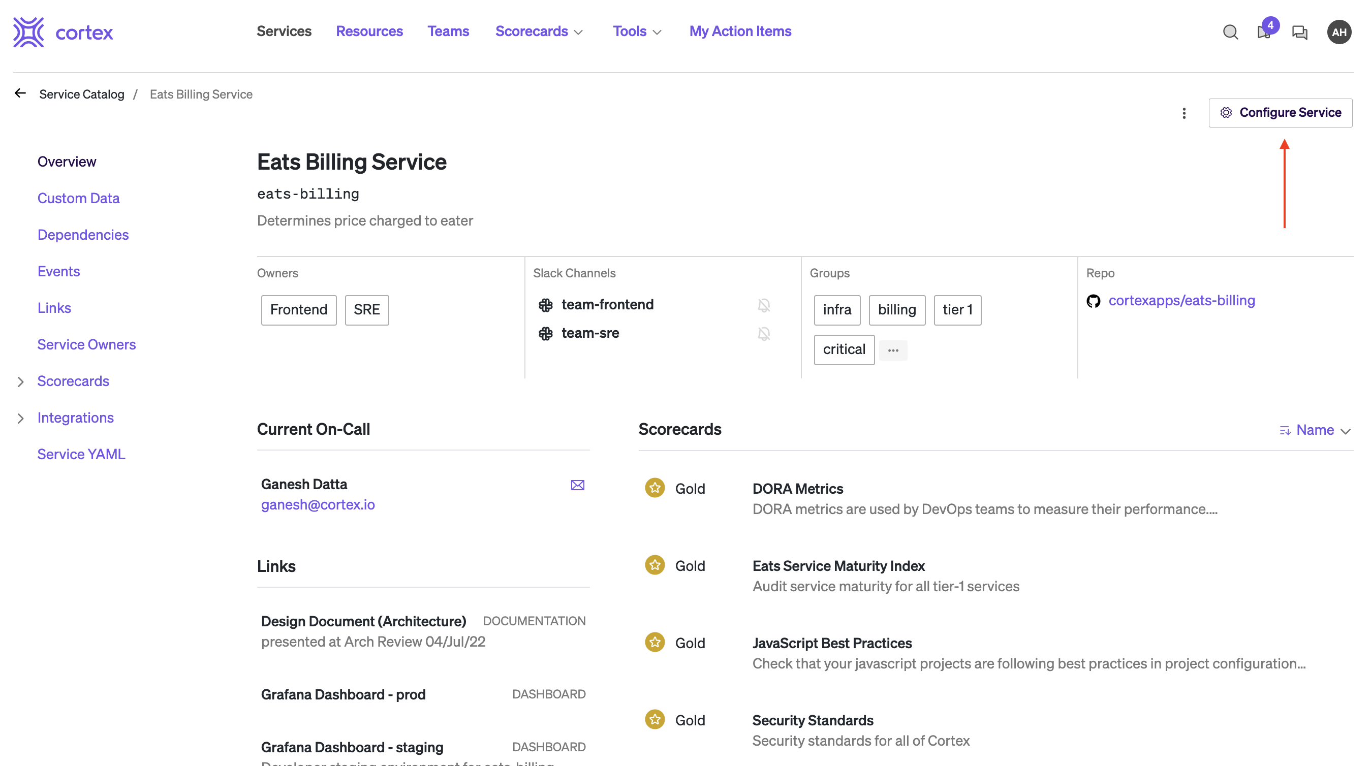Viewport: 1371px width, 766px height.
Task: Open My Action Items
Action: click(740, 31)
